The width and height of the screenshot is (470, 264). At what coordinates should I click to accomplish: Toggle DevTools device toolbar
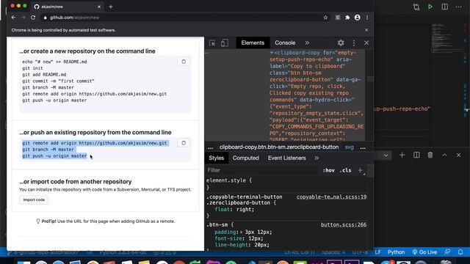click(225, 43)
